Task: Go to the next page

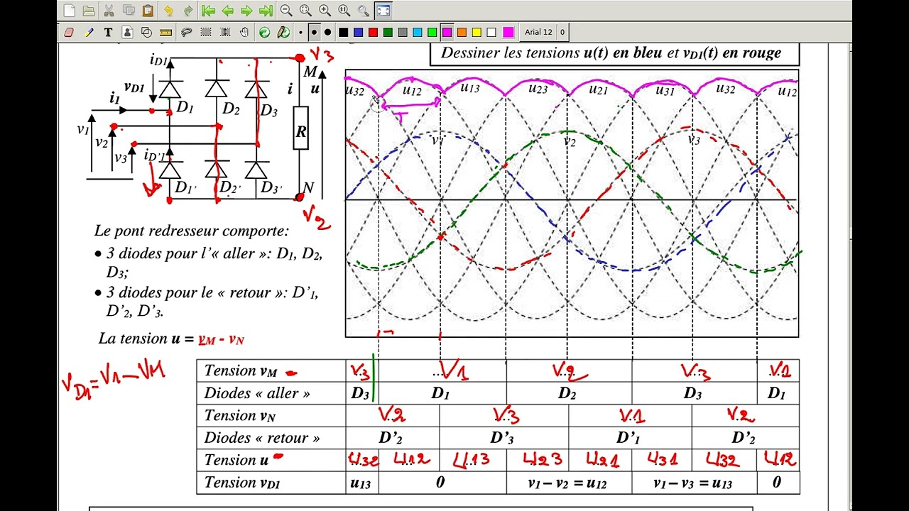Action: 246,11
